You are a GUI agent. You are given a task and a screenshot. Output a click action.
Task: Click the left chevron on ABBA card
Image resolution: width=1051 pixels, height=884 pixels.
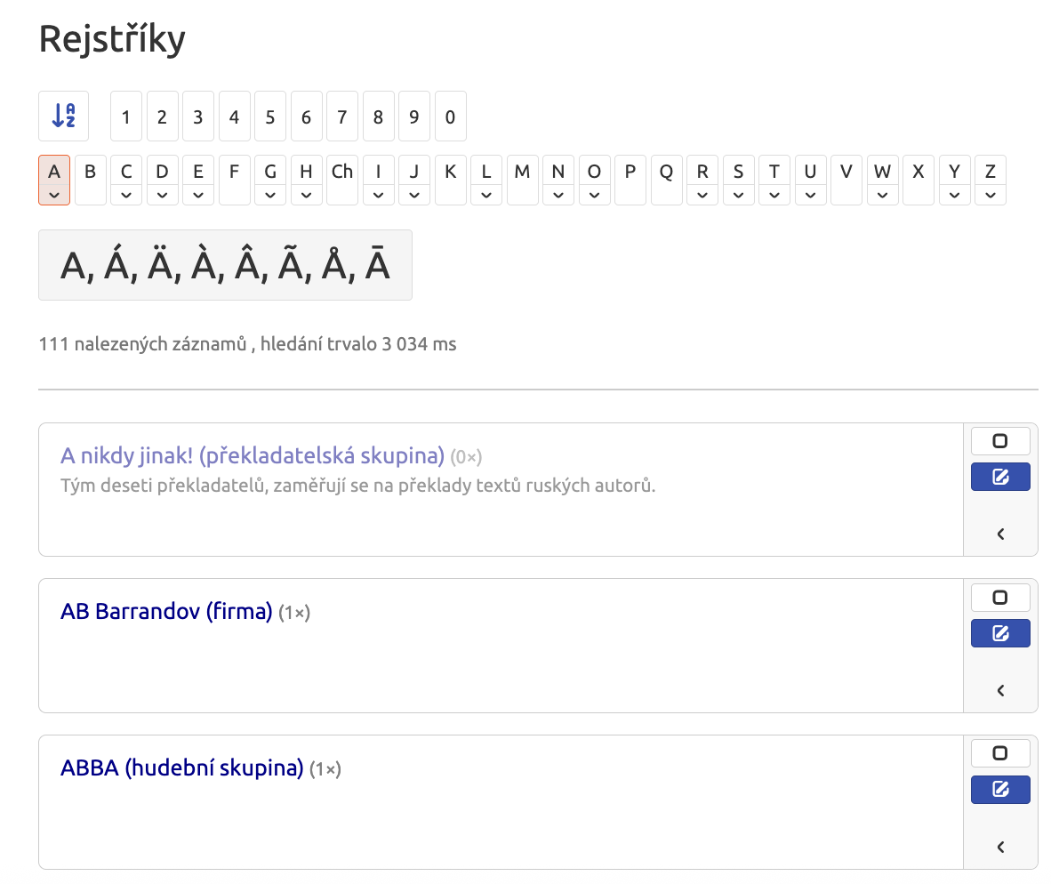(1000, 848)
